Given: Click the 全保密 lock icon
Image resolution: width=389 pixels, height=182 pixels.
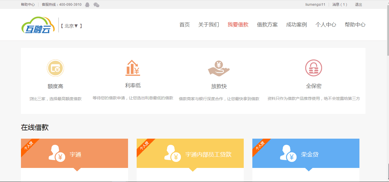Looking at the screenshot, I should point(313,68).
